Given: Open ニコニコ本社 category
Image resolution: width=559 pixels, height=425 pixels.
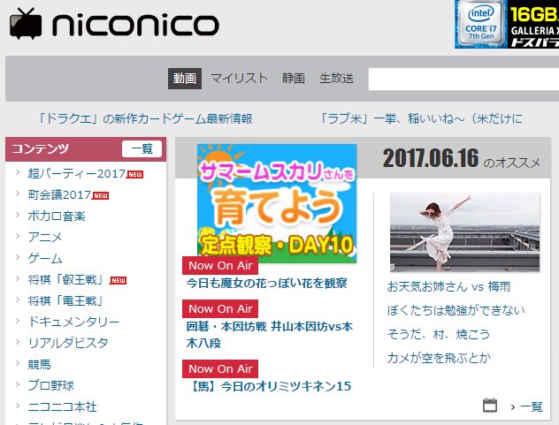Looking at the screenshot, I should (63, 406).
